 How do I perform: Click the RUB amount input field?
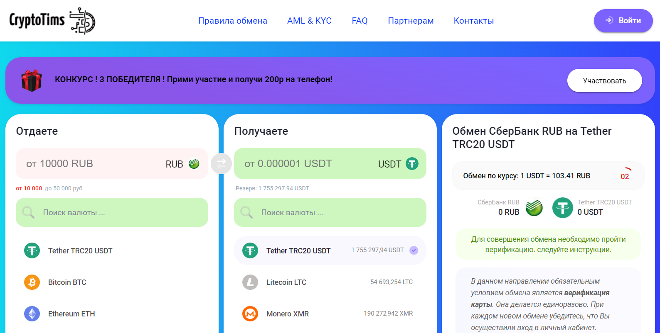pyautogui.click(x=112, y=164)
